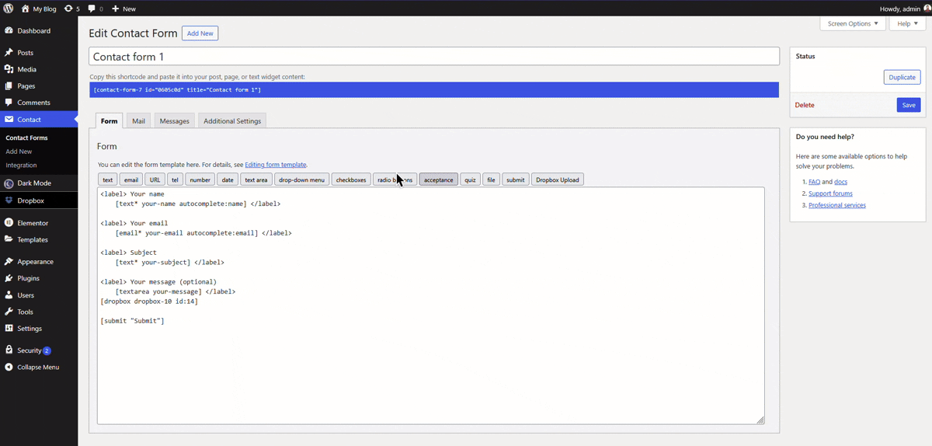Insert an acceptance form tag
932x446 pixels.
[x=439, y=179]
